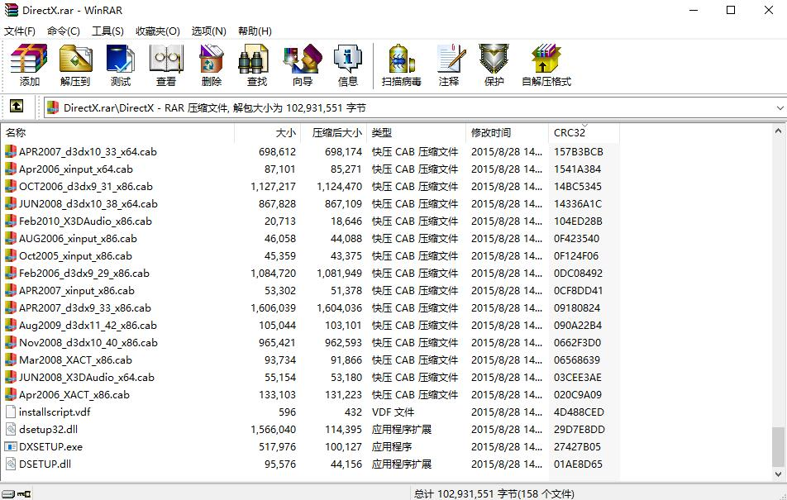Viewport: 787px width, 500px height.
Task: Select Oct2005_xinput_x86.cab file name
Action: pyautogui.click(x=75, y=256)
